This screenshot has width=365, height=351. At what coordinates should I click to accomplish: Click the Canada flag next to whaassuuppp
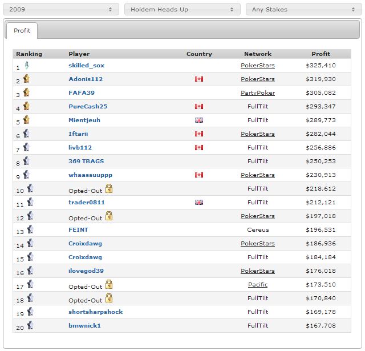pos(199,175)
